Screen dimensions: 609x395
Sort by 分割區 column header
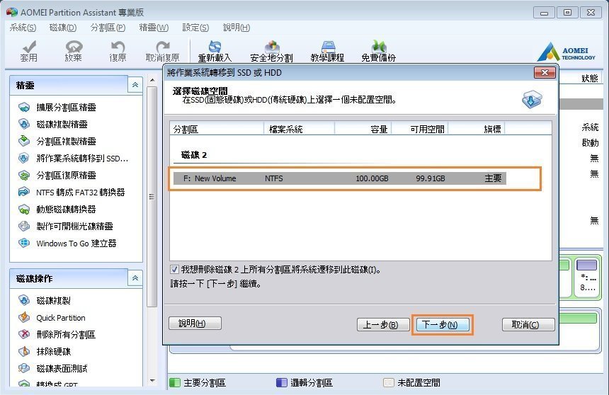tap(217, 129)
